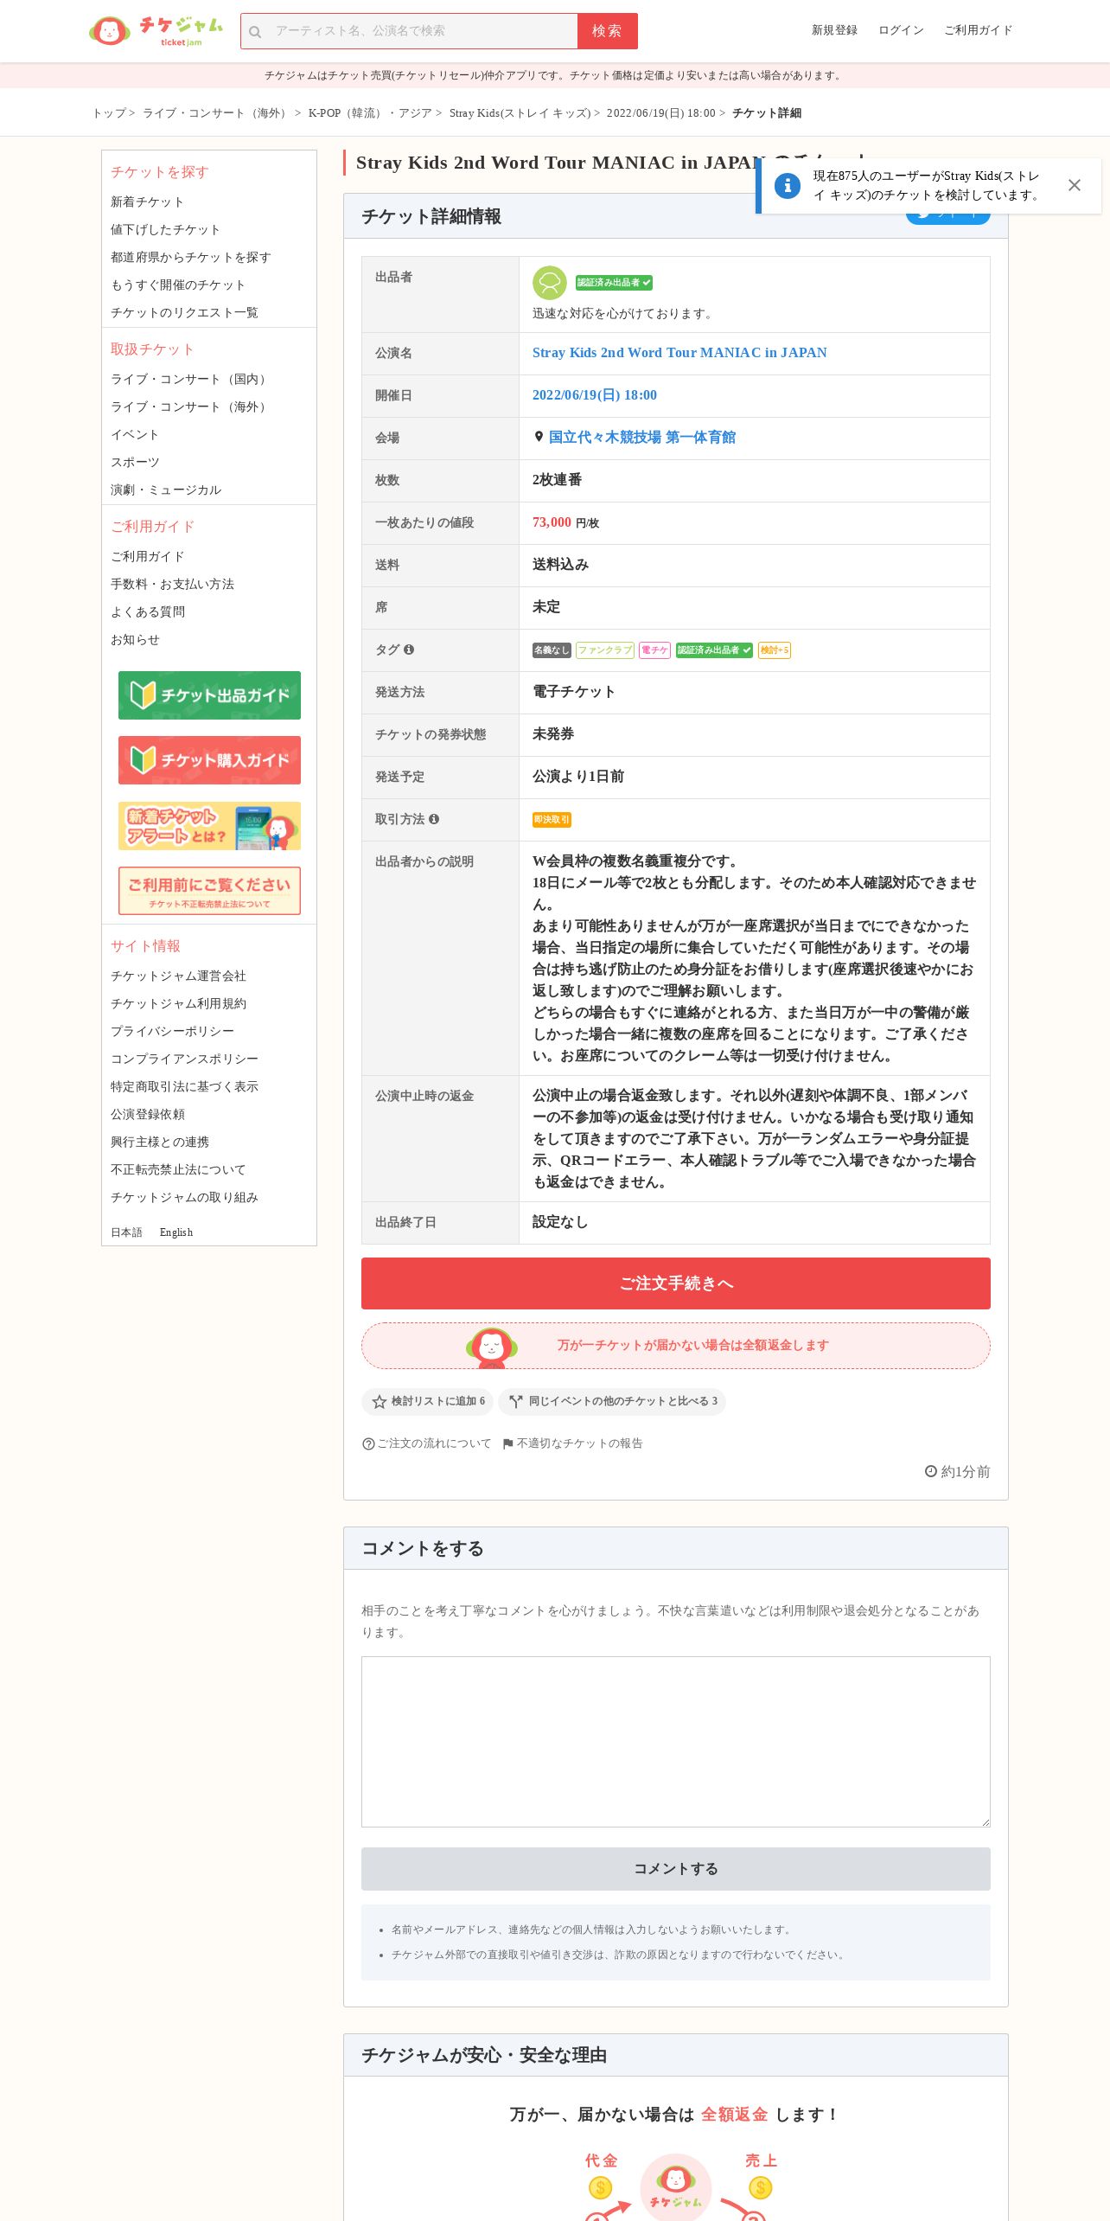The image size is (1110, 2221).
Task: Click the 認証済み出品者 tag in タグ row
Action: pyautogui.click(x=714, y=650)
